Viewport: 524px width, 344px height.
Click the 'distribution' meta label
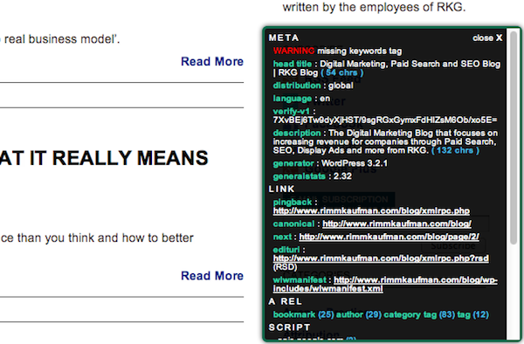point(297,86)
